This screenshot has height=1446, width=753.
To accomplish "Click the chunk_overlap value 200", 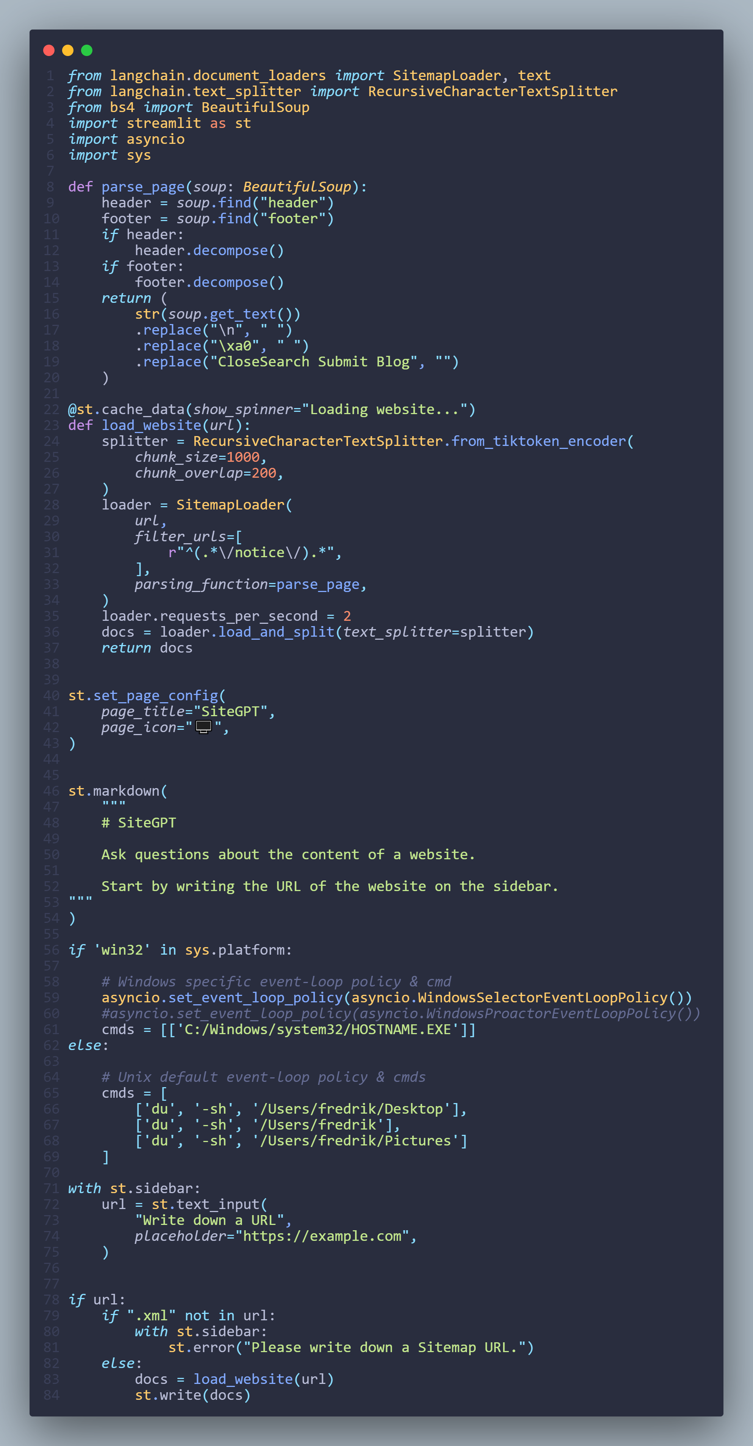I will (263, 473).
